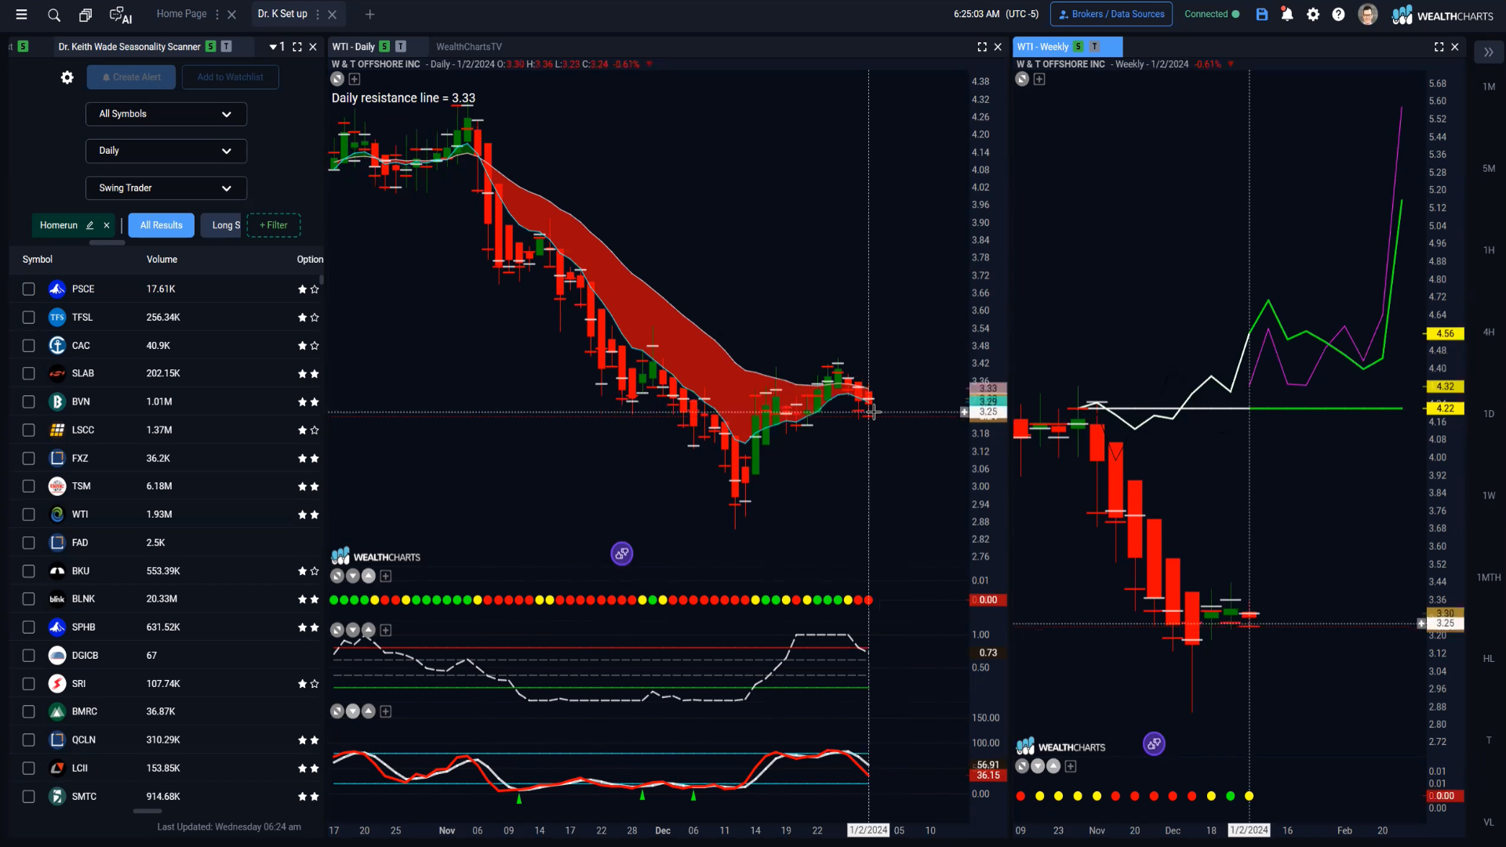Select the WTI - Daily chart tab
This screenshot has width=1506, height=847.
click(353, 47)
